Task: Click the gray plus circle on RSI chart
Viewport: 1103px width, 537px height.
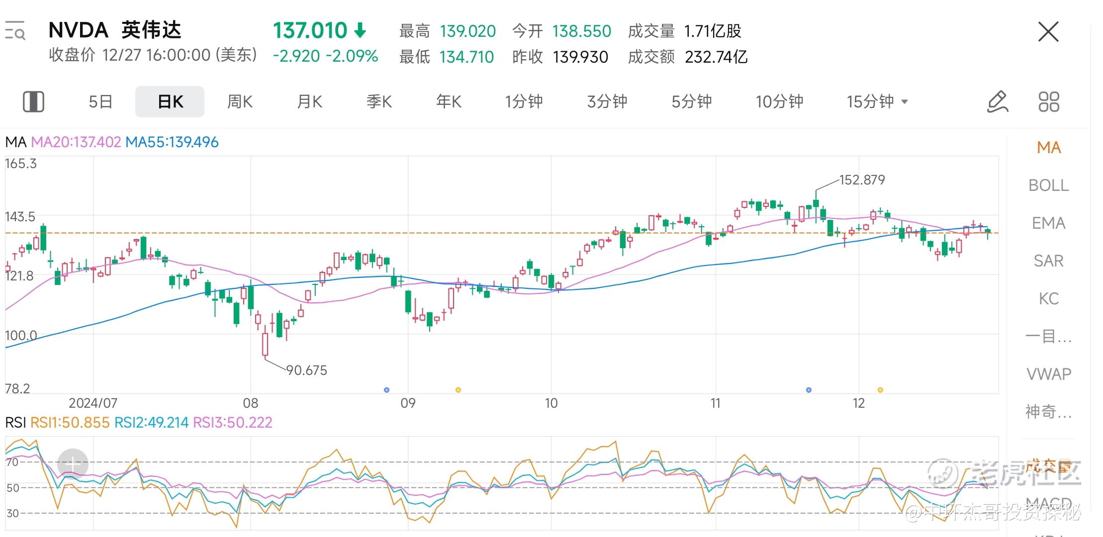Action: click(x=73, y=464)
